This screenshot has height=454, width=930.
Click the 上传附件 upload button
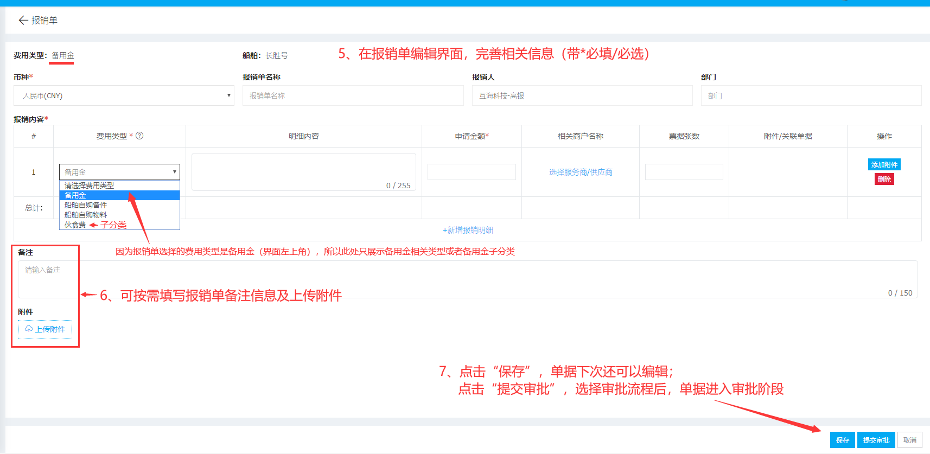pos(45,329)
